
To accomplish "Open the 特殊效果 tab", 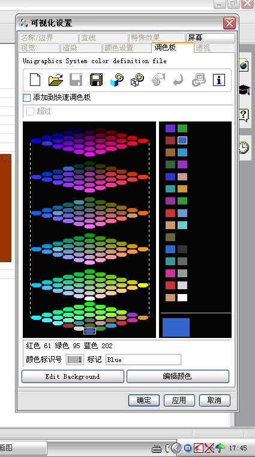I will [157, 38].
